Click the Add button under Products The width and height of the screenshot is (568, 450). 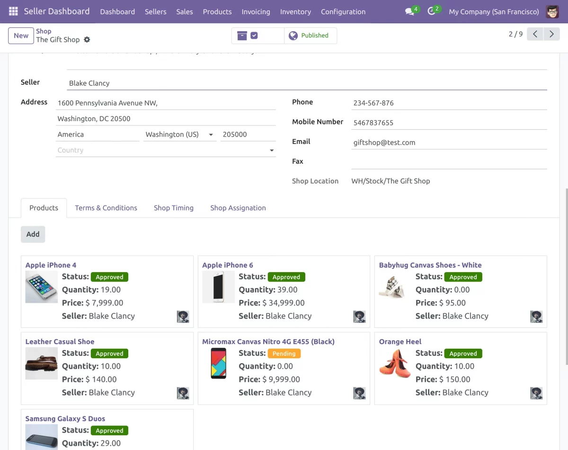click(x=33, y=234)
